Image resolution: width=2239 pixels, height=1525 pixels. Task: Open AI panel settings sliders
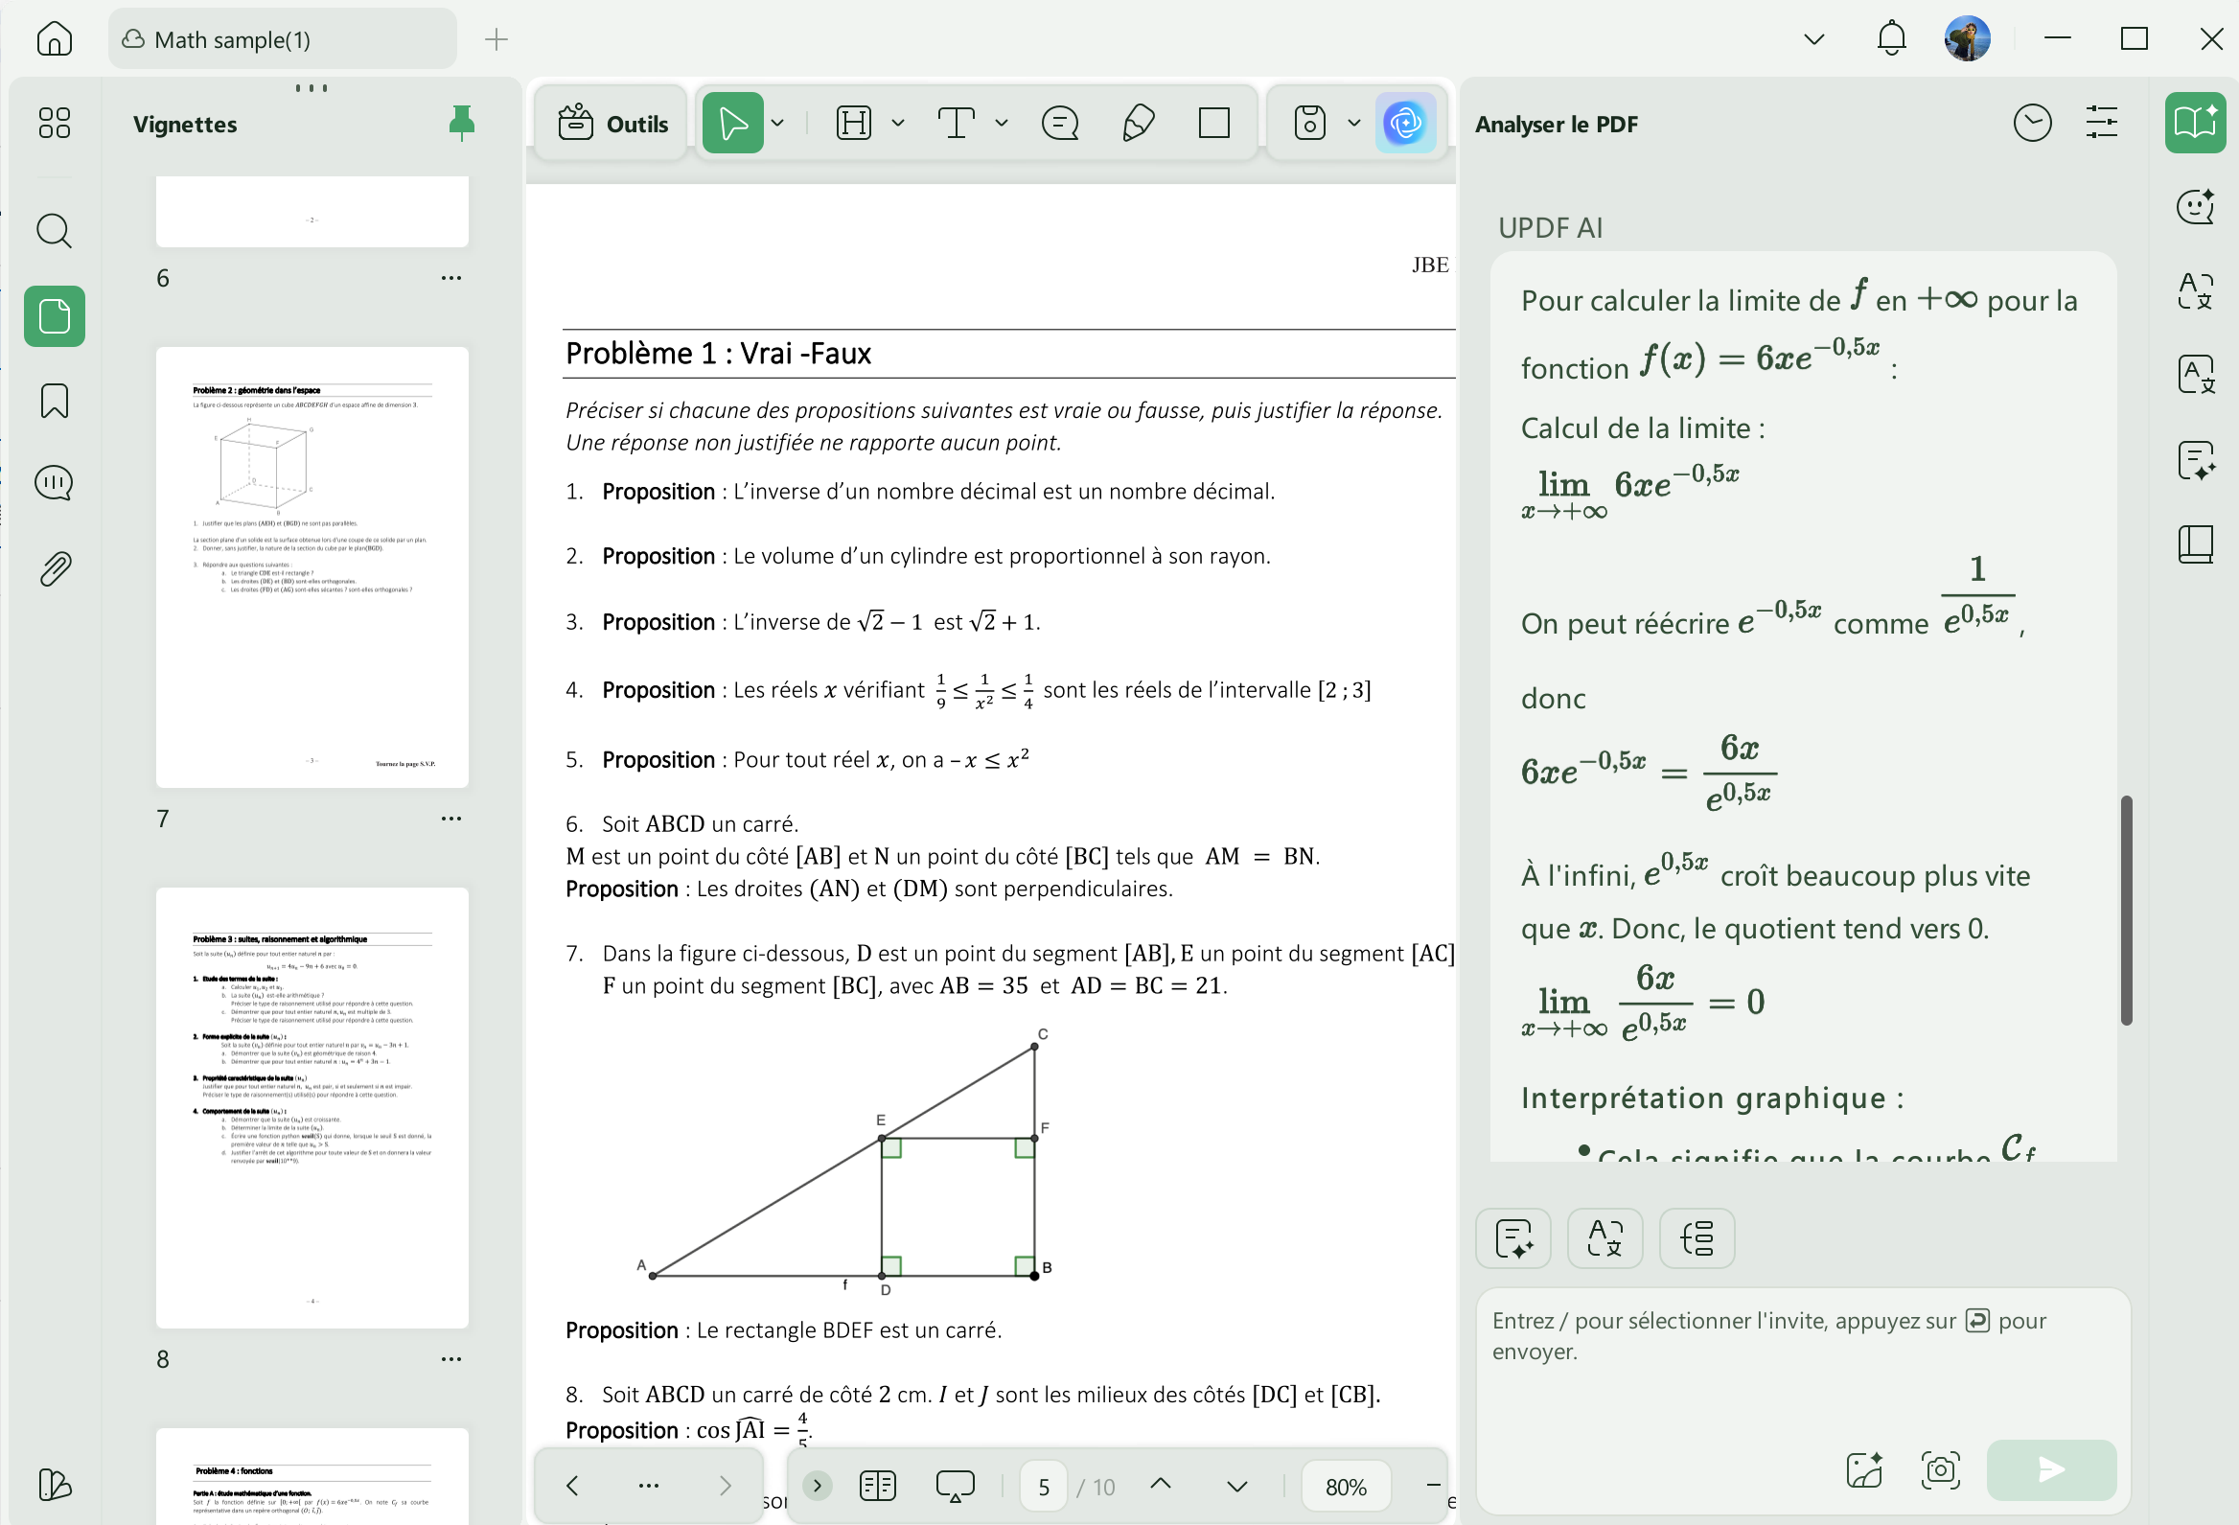[2101, 124]
